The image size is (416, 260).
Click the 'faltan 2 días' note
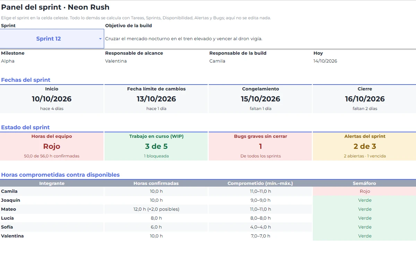coord(365,109)
